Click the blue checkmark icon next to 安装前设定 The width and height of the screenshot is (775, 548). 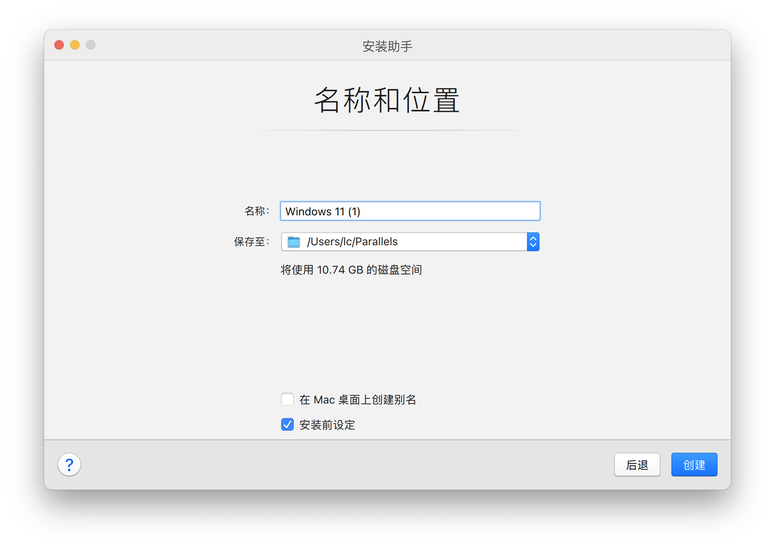click(x=287, y=425)
